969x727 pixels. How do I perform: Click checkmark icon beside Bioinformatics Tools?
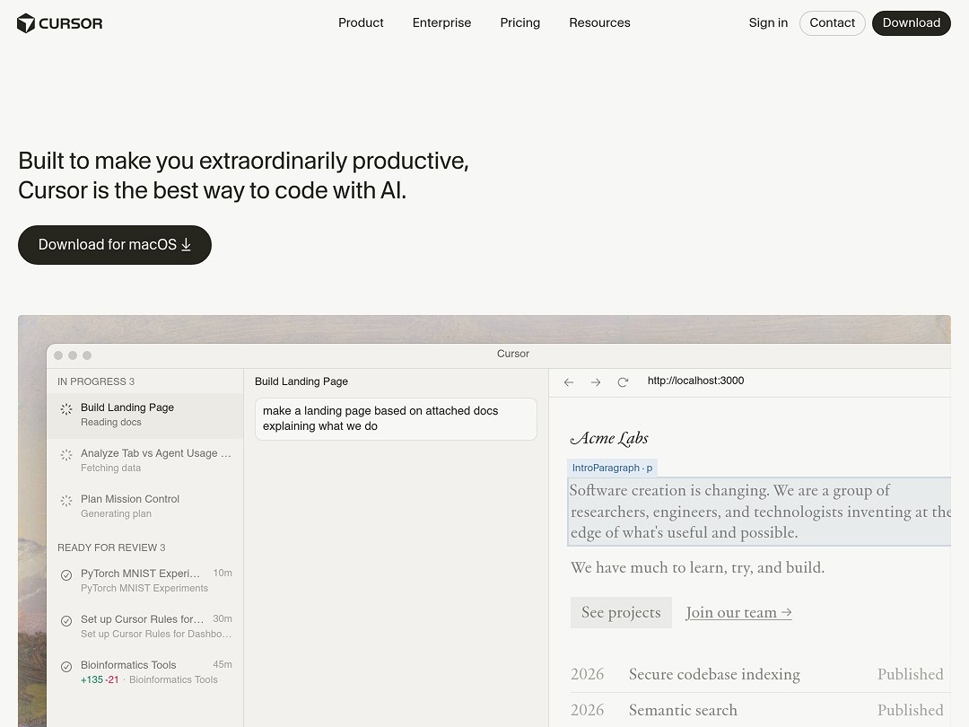[x=66, y=666]
